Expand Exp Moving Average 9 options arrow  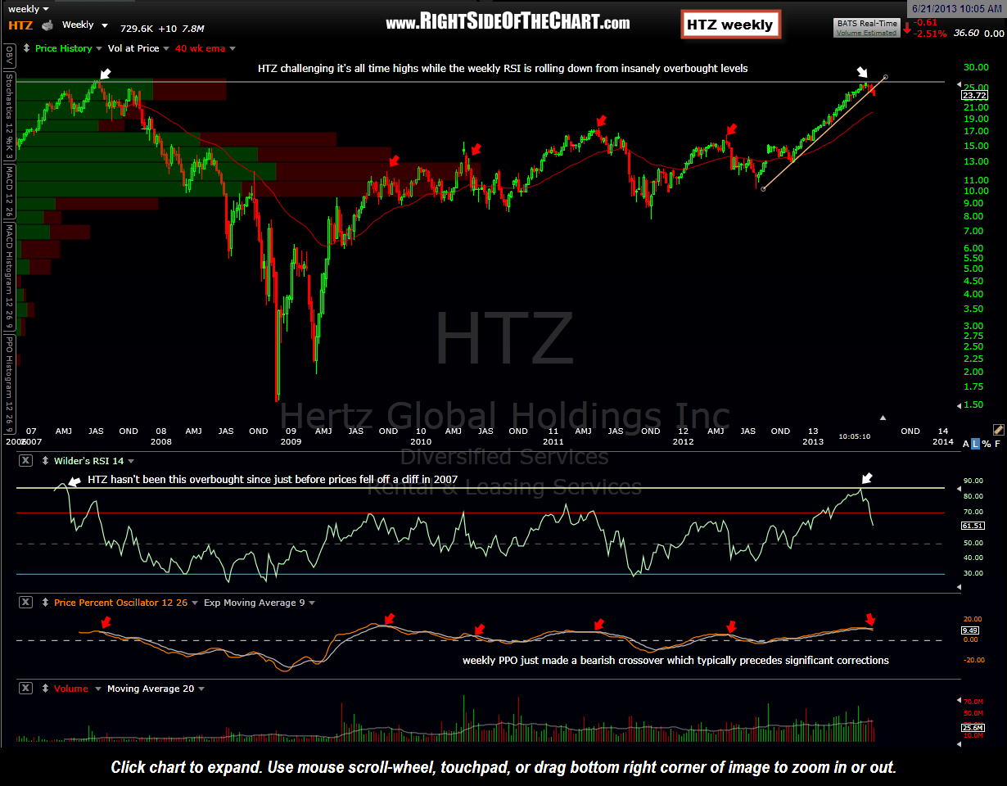pyautogui.click(x=313, y=603)
